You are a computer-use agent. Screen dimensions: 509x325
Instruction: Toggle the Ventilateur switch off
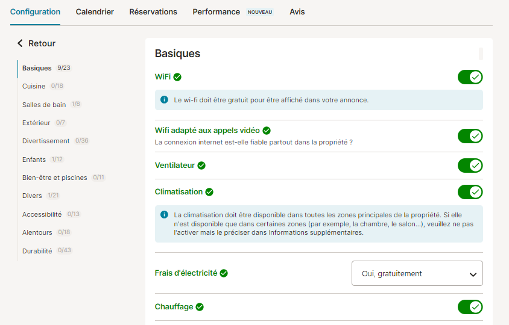pyautogui.click(x=470, y=166)
